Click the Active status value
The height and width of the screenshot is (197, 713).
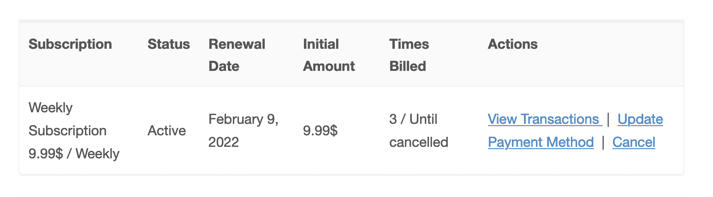[166, 131]
